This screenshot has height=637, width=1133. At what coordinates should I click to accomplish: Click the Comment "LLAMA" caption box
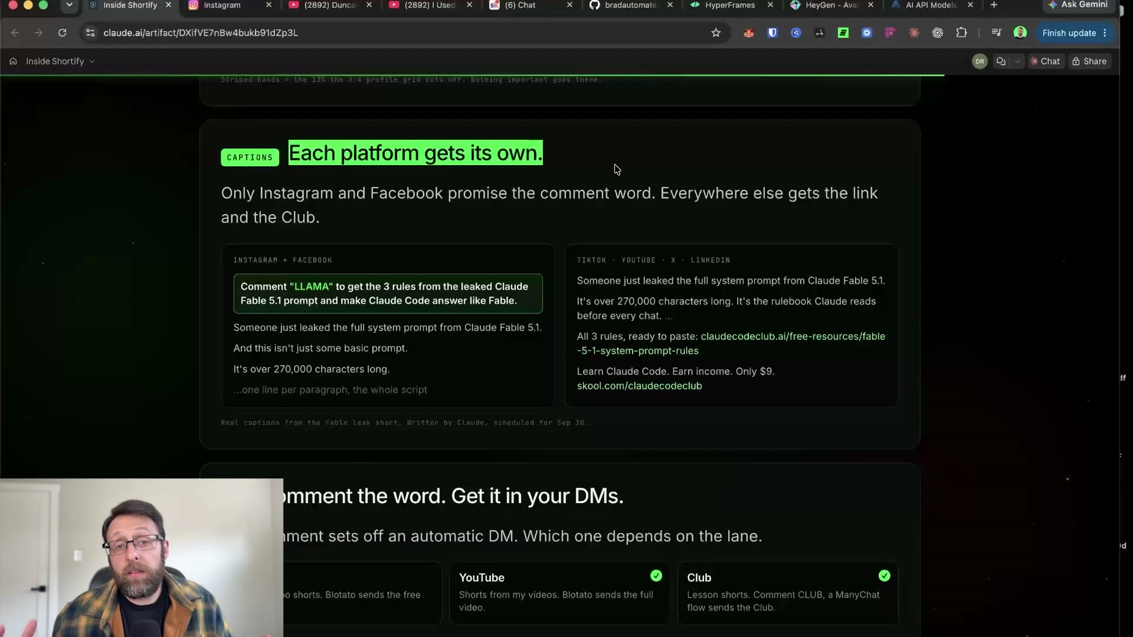point(388,293)
